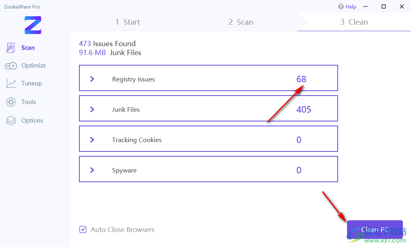This screenshot has width=411, height=247.
Task: Expand the Spyware row chevron
Action: (92, 170)
